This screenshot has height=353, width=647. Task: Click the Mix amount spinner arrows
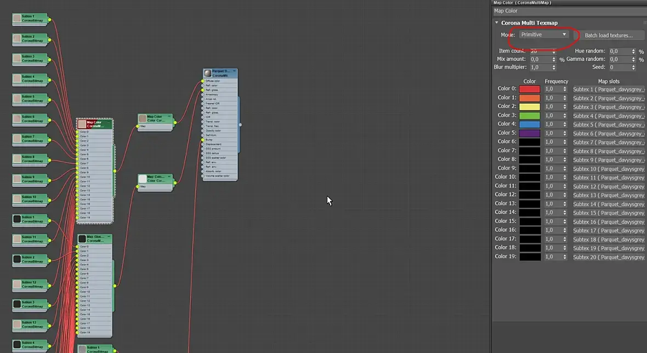(554, 59)
